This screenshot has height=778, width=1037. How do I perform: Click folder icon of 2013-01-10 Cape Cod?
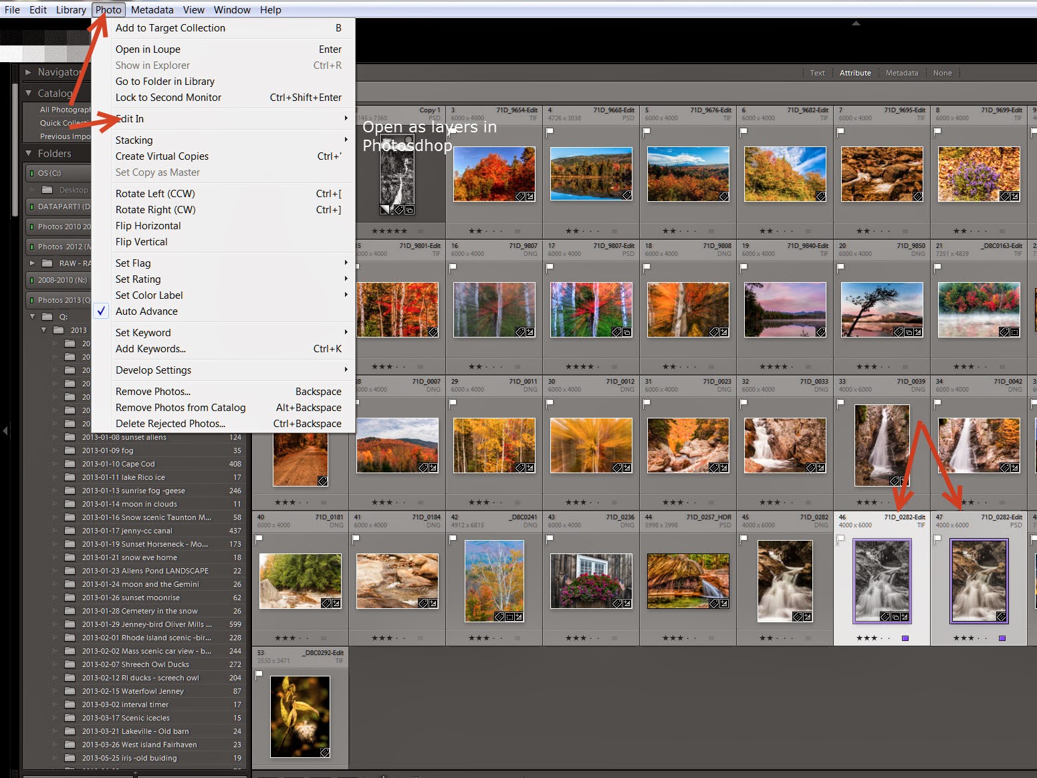[70, 463]
